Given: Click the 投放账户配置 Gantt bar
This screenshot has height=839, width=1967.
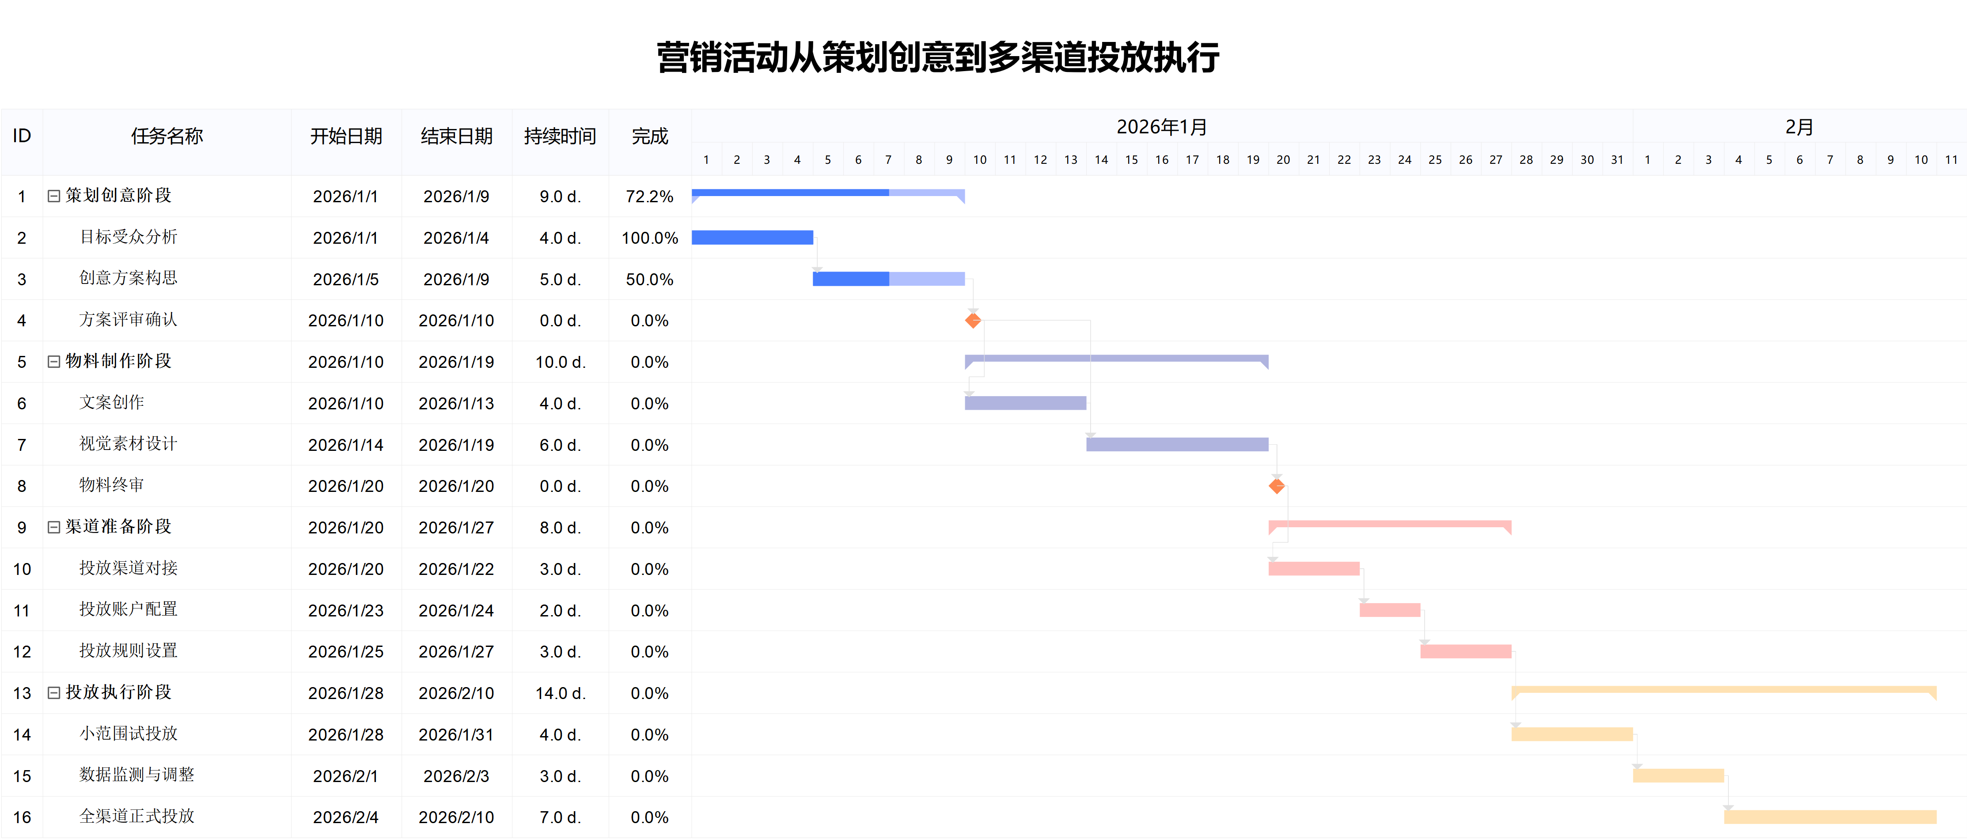Looking at the screenshot, I should (1390, 611).
